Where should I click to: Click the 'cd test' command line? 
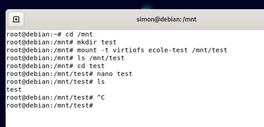tap(56, 66)
